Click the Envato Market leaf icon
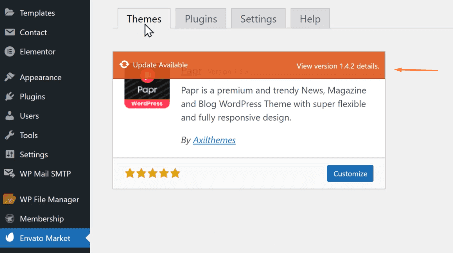453x253 pixels. coord(10,237)
